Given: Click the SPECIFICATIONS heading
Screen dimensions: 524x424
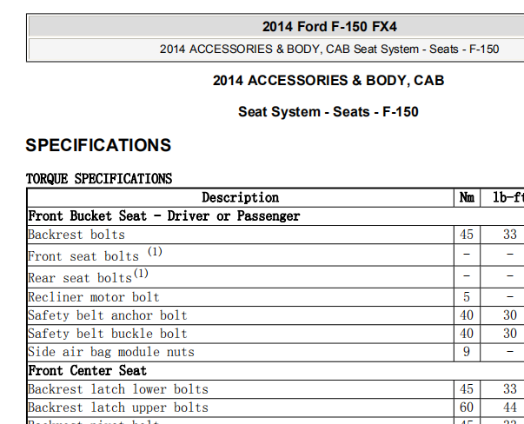Looking at the screenshot, I should tap(98, 145).
